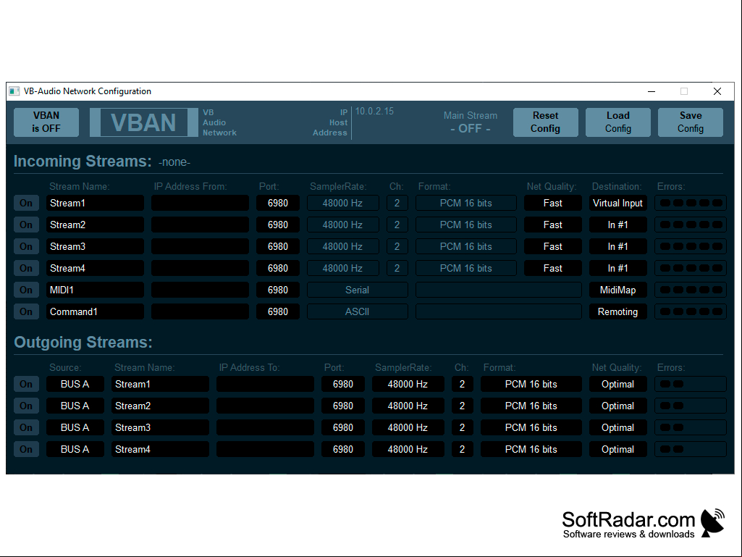Screen dimensions: 742x557
Task: Click the Load Config button
Action: pos(617,122)
